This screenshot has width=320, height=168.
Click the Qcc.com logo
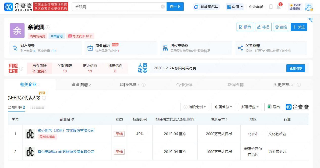(18, 7)
